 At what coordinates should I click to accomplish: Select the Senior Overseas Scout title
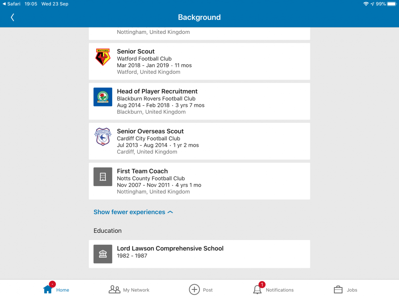point(150,131)
